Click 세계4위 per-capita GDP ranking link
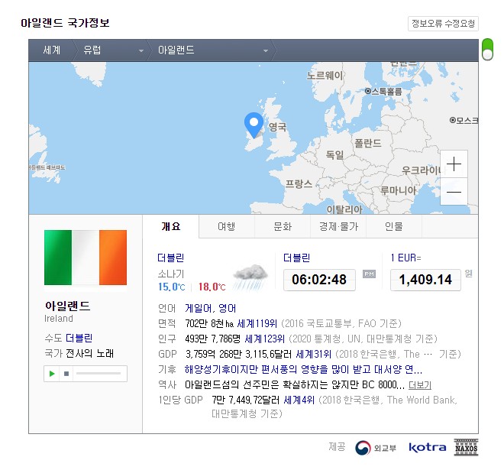The width and height of the screenshot is (504, 470). click(x=299, y=400)
